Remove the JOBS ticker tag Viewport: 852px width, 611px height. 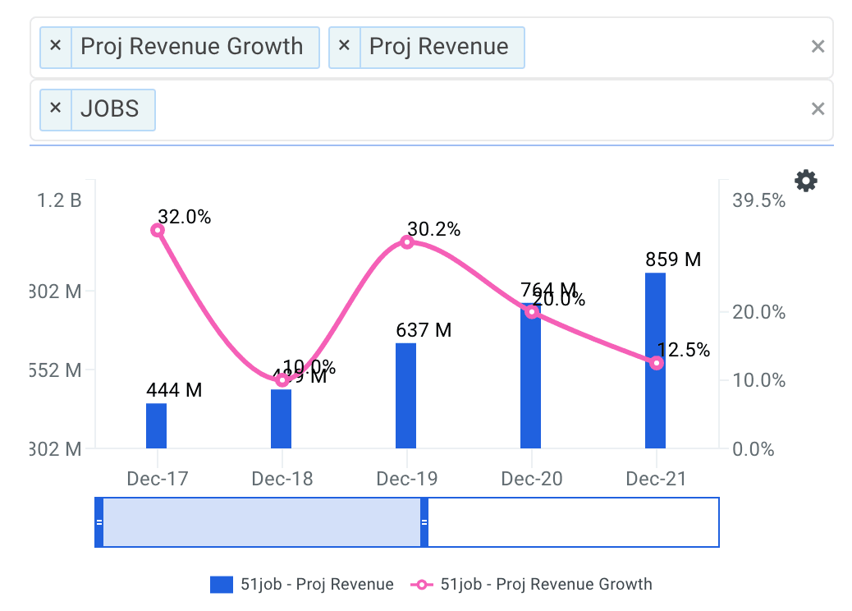pos(56,109)
